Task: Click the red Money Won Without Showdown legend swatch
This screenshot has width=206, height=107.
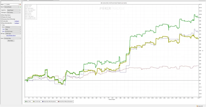Action: point(58,101)
